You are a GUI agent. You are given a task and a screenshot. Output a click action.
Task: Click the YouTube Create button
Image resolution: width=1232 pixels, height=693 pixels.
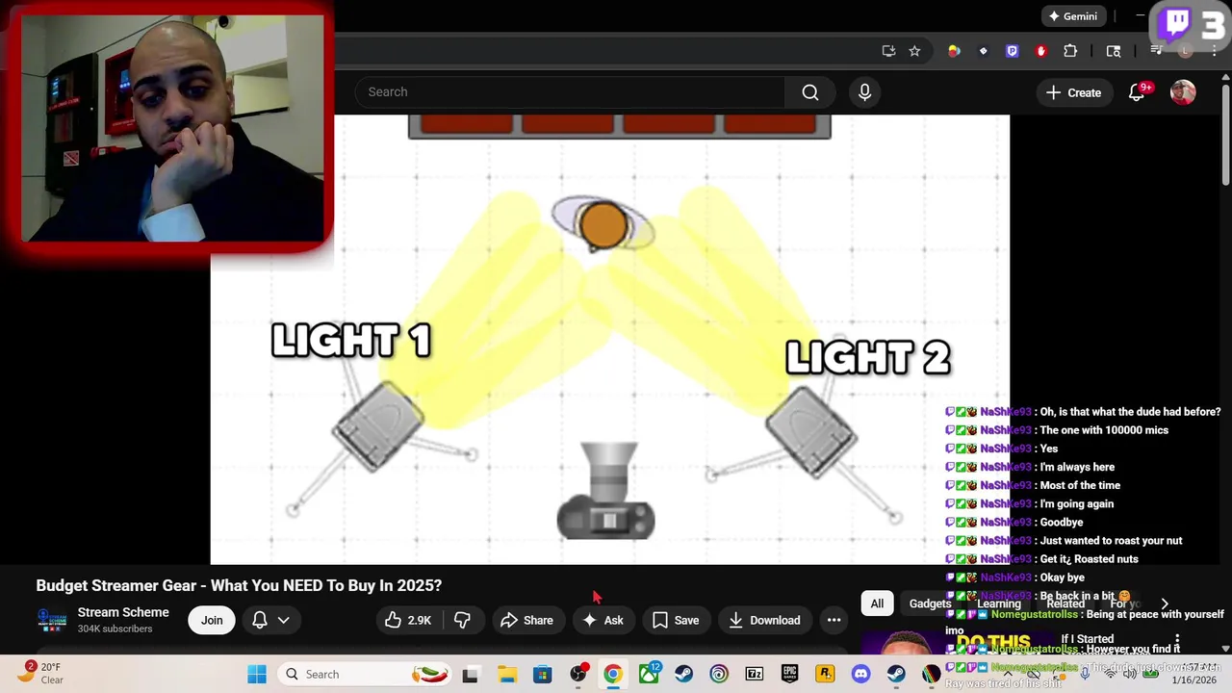click(1073, 92)
